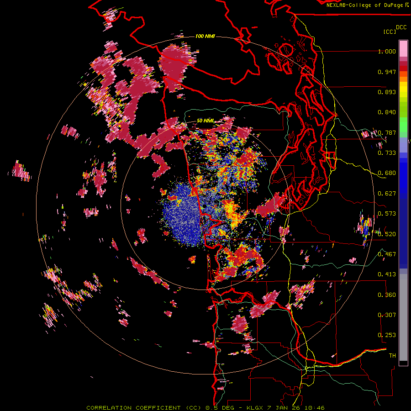Select the 0.840 legend value

[387, 112]
